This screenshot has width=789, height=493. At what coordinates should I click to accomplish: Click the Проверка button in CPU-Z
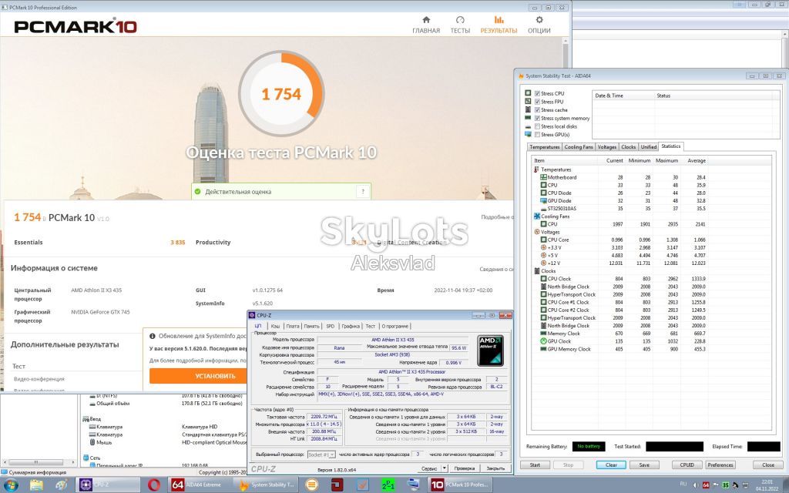464,468
